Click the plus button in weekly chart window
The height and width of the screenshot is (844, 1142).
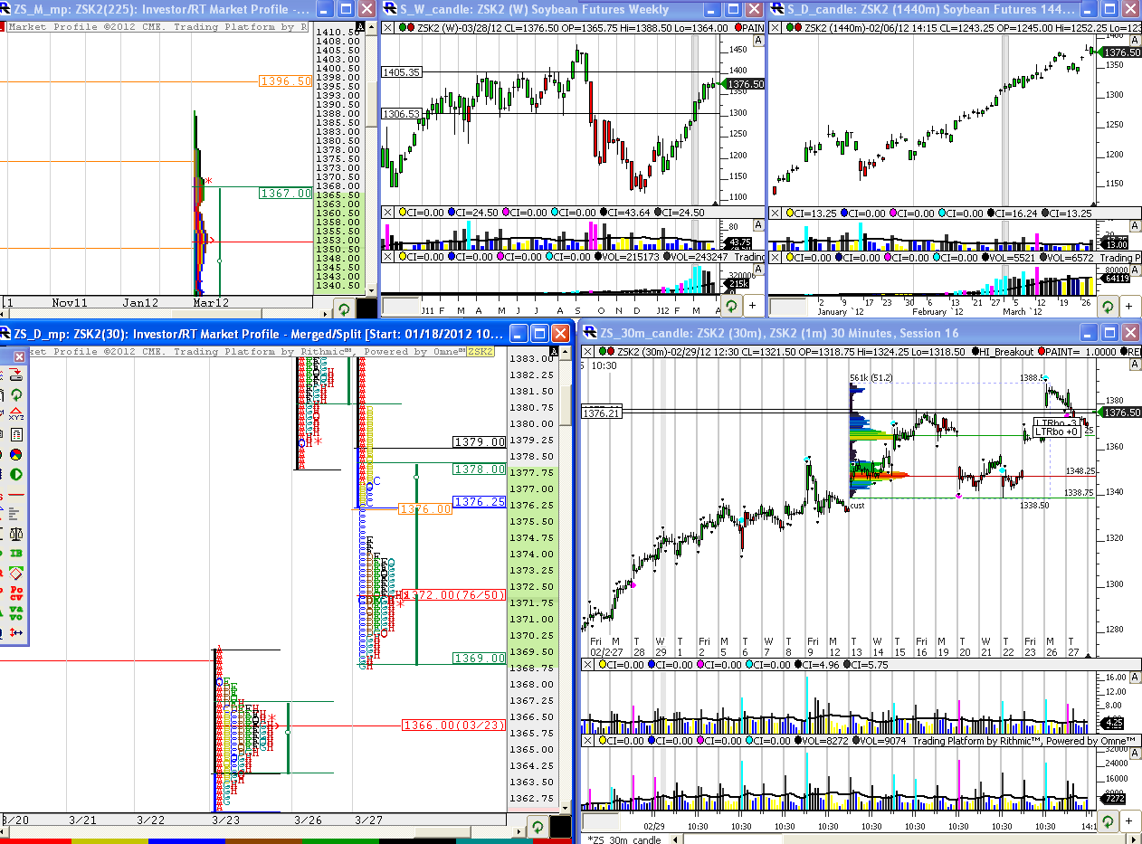tap(751, 307)
